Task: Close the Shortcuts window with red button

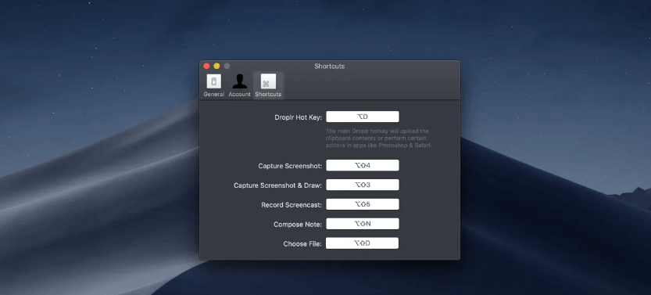Action: (x=206, y=66)
